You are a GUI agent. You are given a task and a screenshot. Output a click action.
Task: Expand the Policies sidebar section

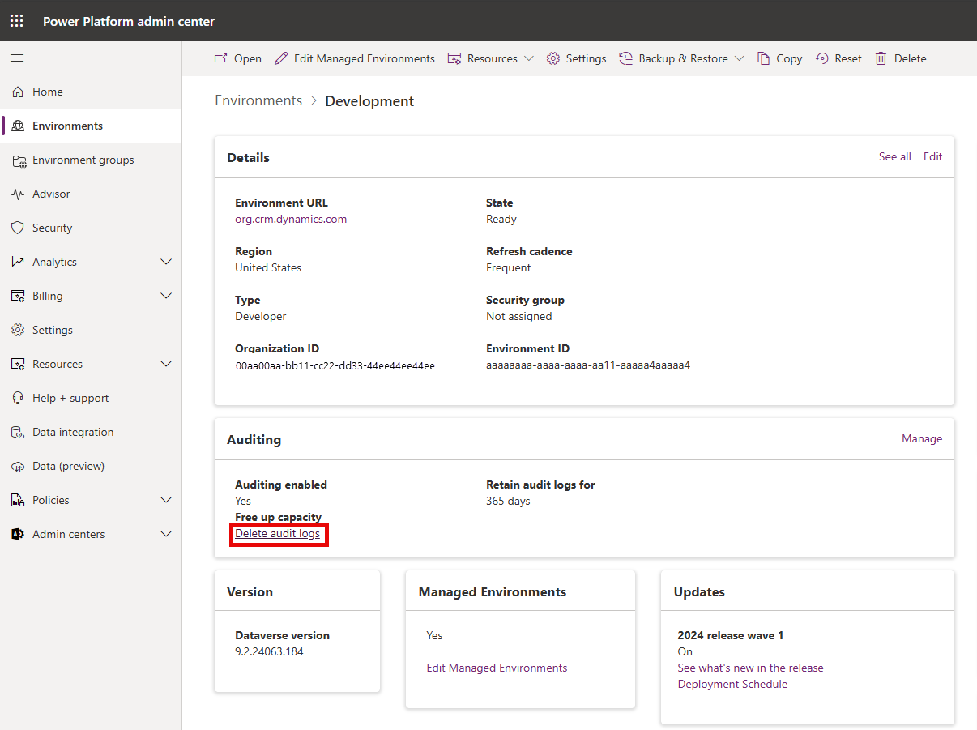coord(166,501)
